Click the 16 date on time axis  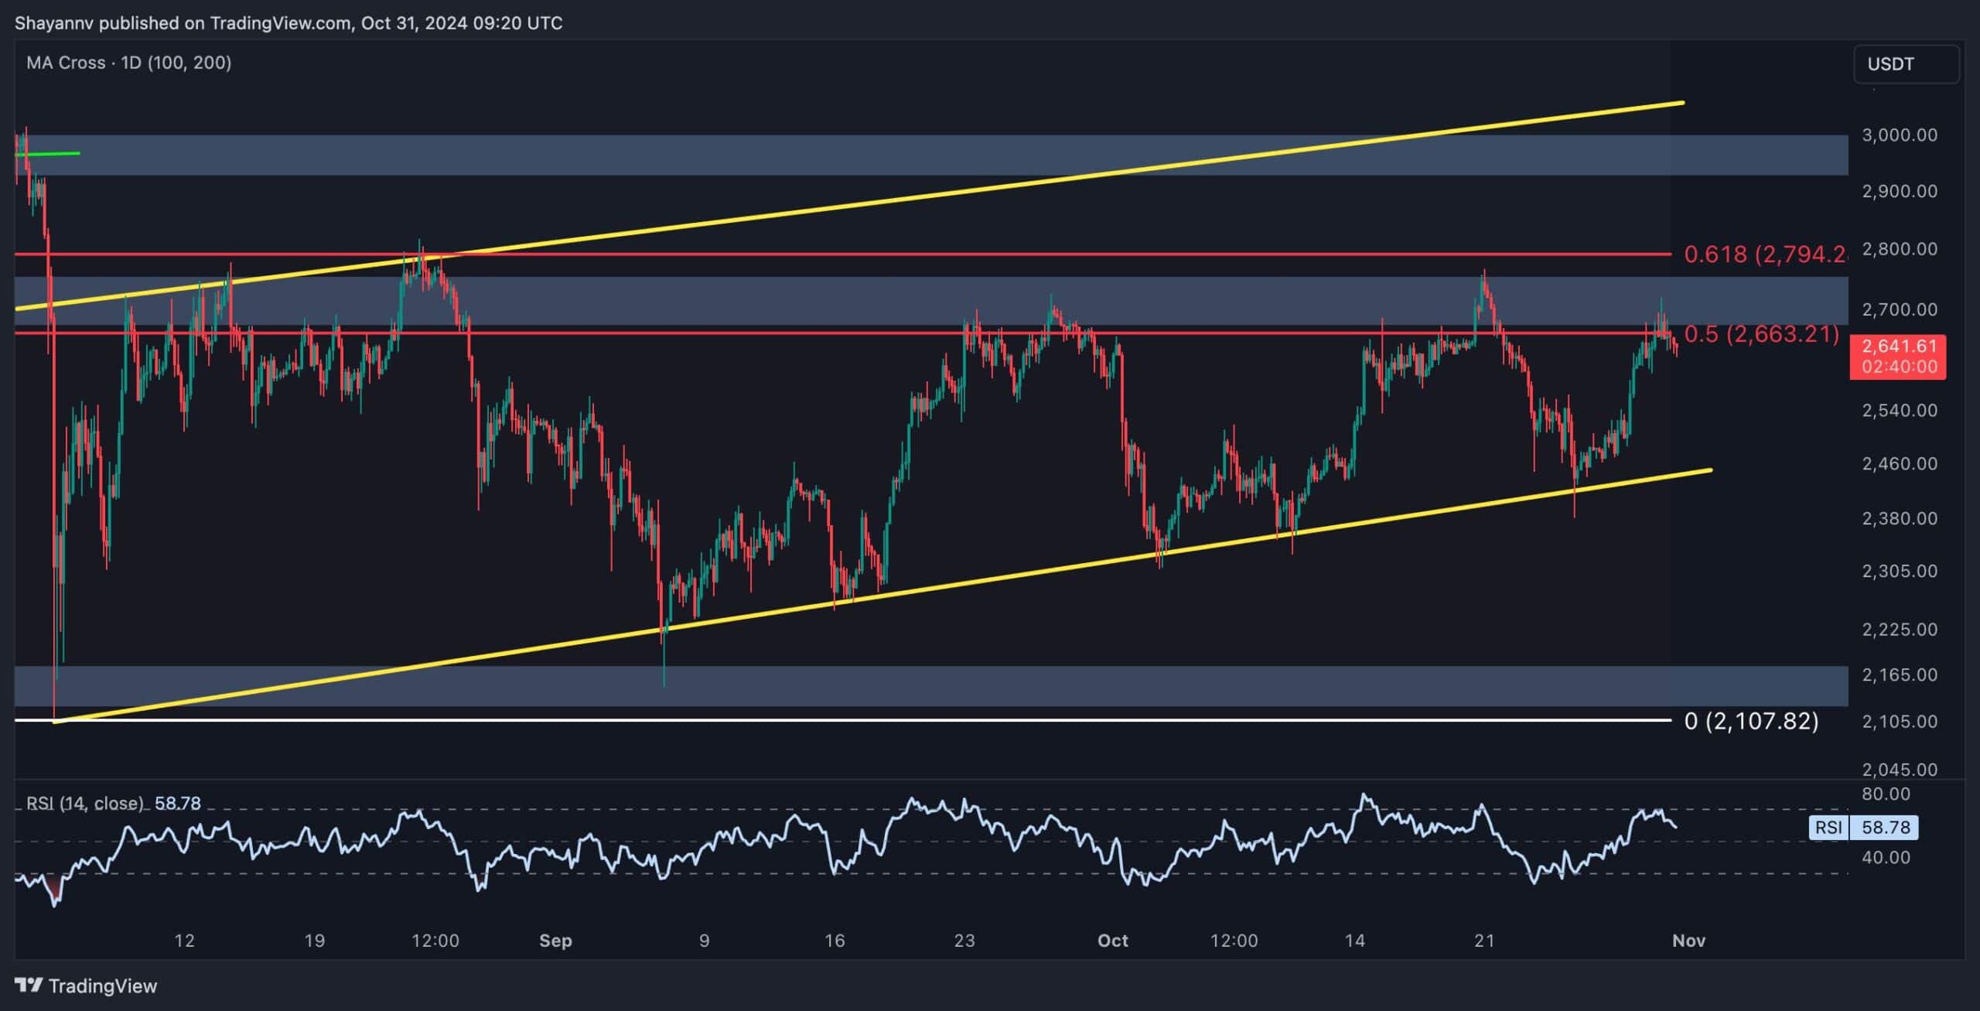834,941
